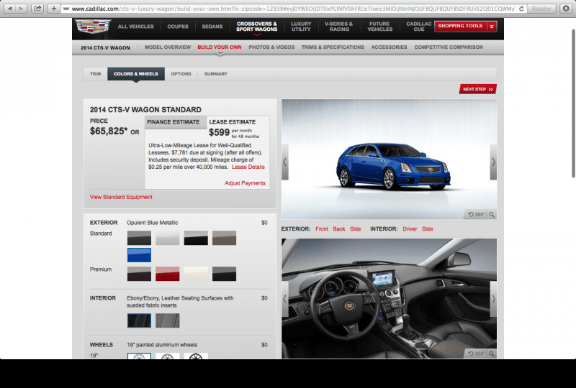This screenshot has height=388, width=576.
Task: Click the browser address bar URL
Action: pyautogui.click(x=293, y=9)
